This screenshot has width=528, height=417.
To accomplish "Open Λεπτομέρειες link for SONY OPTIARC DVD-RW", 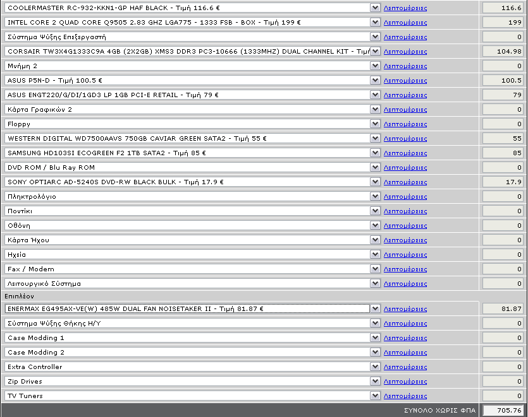I will click(x=405, y=182).
